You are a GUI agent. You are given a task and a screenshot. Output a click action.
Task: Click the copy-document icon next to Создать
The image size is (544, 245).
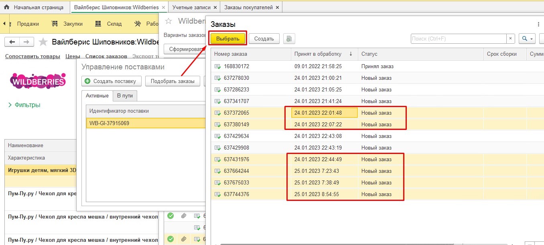(x=289, y=39)
